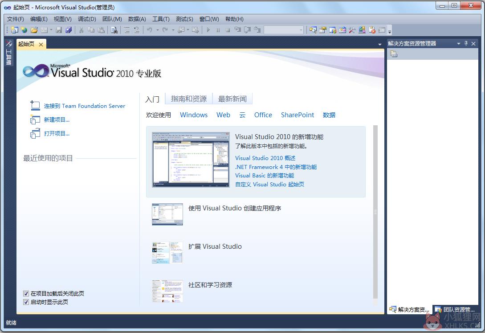Select the SharePoint category link
This screenshot has width=485, height=333.
[x=297, y=115]
